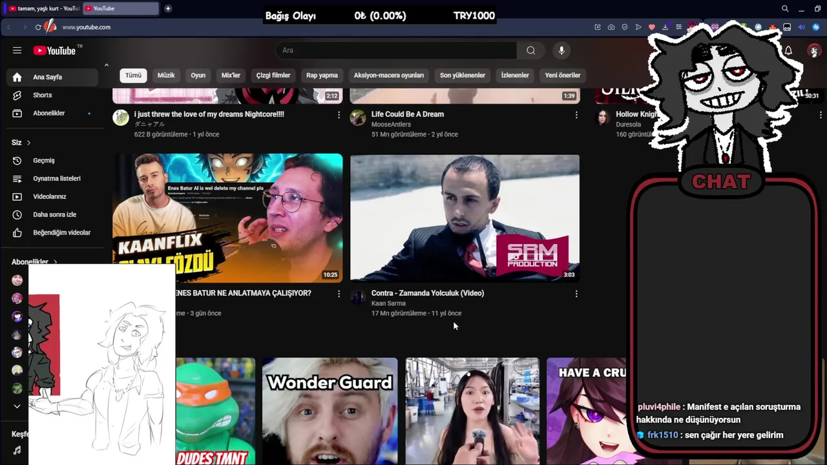827x465 pixels.
Task: Open the notifications bell
Action: point(788,50)
